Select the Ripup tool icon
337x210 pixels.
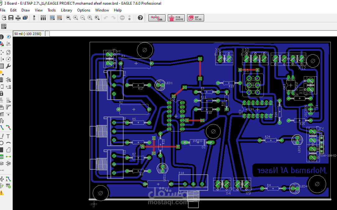tap(8, 128)
